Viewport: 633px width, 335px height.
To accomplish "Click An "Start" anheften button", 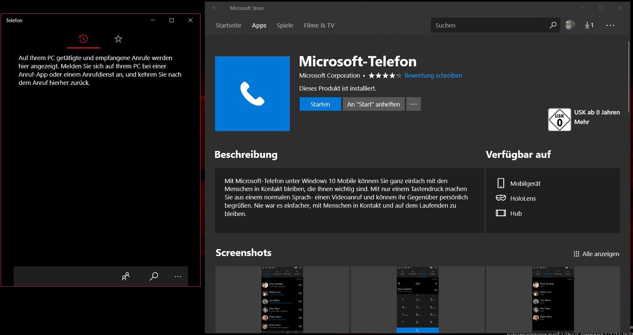I will click(373, 104).
